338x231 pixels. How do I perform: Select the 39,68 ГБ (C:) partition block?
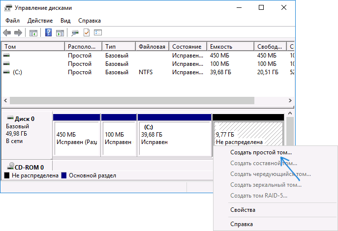174,138
